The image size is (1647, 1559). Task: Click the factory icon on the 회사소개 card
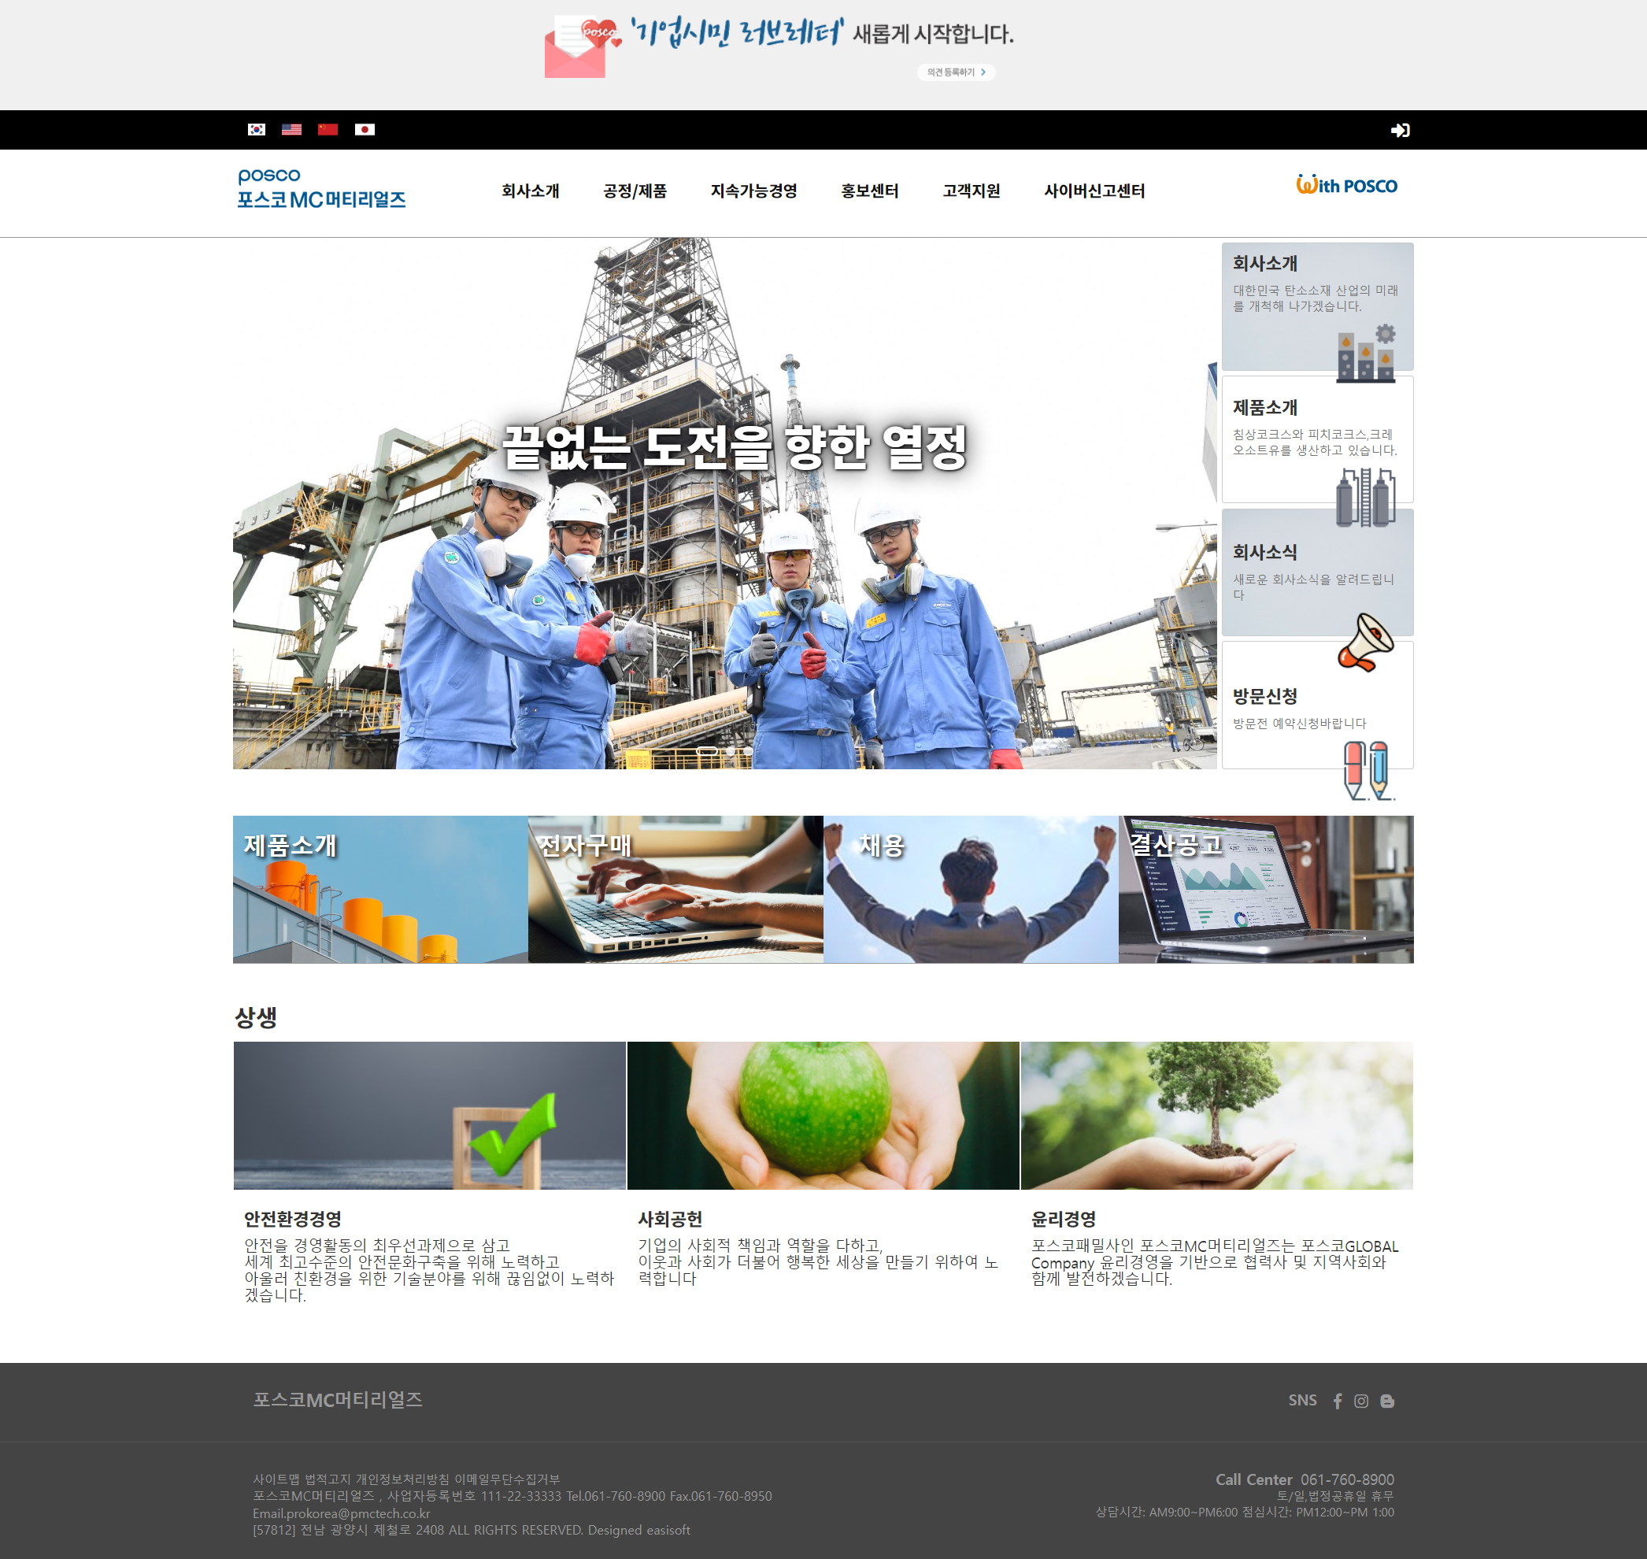point(1366,354)
